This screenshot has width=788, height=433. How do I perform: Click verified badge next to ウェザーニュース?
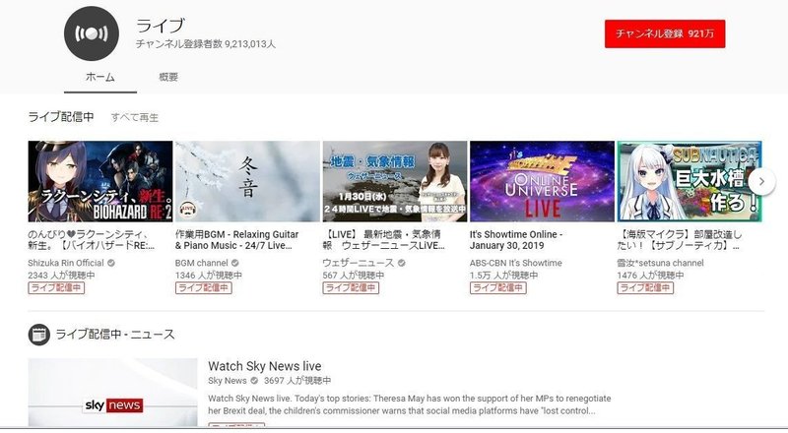pyautogui.click(x=402, y=263)
